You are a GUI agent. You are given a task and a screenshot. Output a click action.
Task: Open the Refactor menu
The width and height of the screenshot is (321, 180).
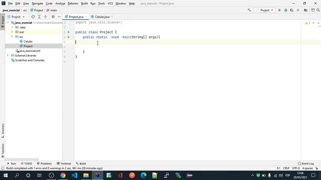pyautogui.click(x=73, y=3)
